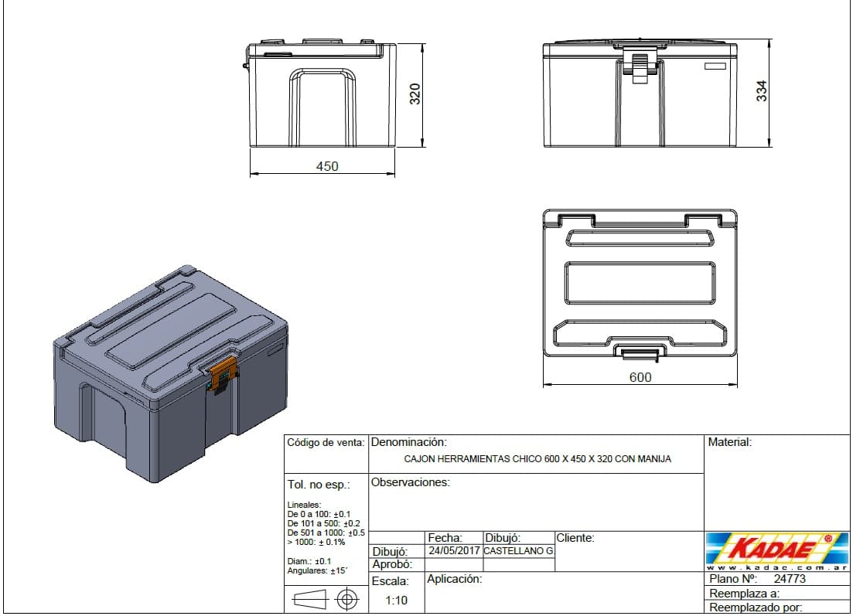
Task: Click the Denominación text CAJON HERRAMIENTAS CHICO
Action: [x=537, y=459]
